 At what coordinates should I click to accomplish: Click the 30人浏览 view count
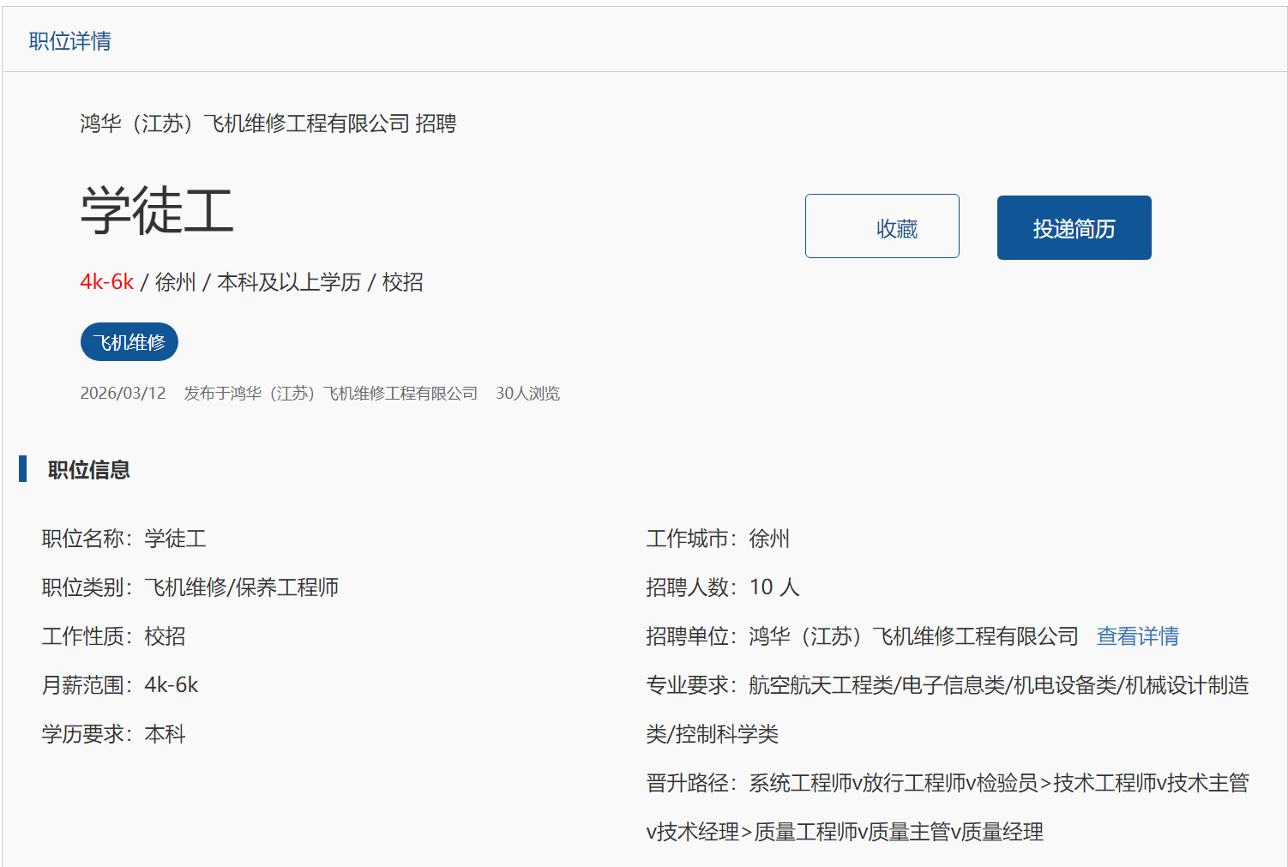click(527, 394)
